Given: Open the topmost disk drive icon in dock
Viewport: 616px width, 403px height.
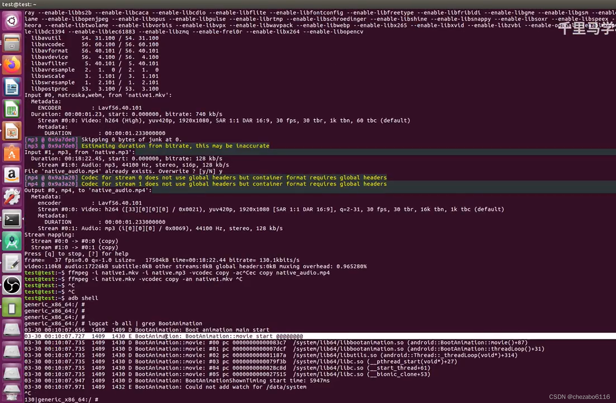Looking at the screenshot, I should (x=12, y=329).
